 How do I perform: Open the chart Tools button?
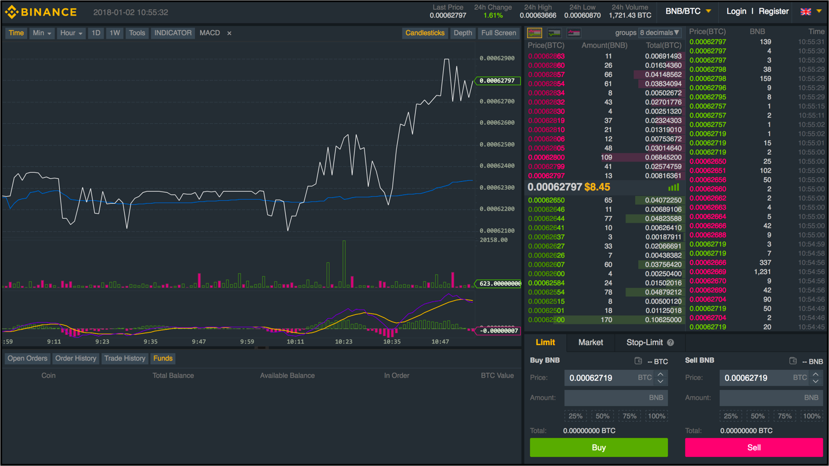[x=137, y=33]
